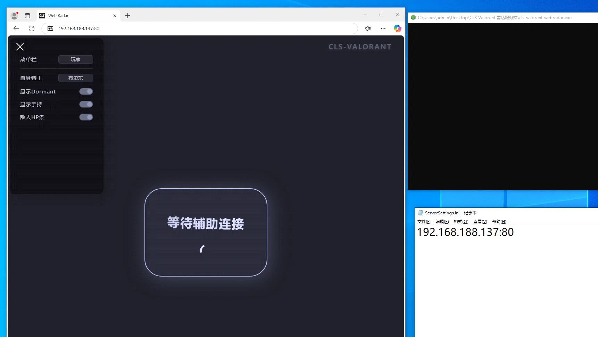Open the 自身特工 dropdown showing 布史东

click(76, 78)
